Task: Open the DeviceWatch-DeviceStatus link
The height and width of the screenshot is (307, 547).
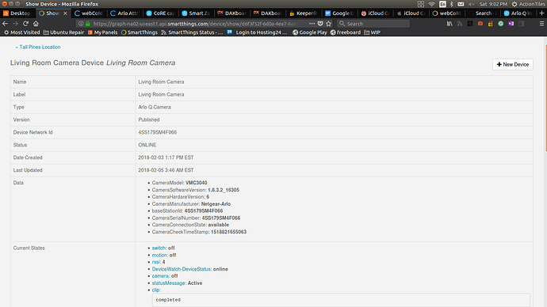Action: [x=182, y=269]
